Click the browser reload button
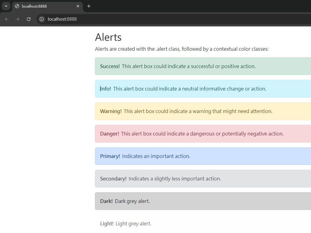 (x=29, y=19)
